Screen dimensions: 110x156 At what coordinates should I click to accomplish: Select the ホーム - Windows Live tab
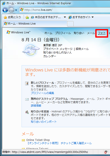(x=35, y=24)
